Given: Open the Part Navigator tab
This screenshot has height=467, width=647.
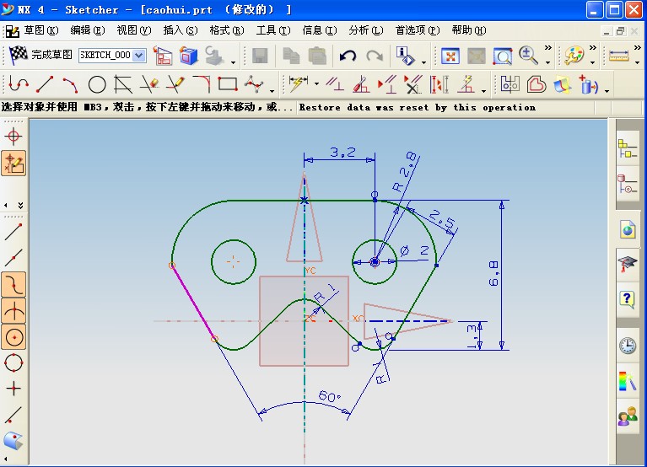Looking at the screenshot, I should pos(628,185).
